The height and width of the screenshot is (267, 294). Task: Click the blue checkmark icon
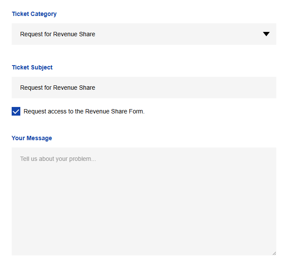point(16,111)
